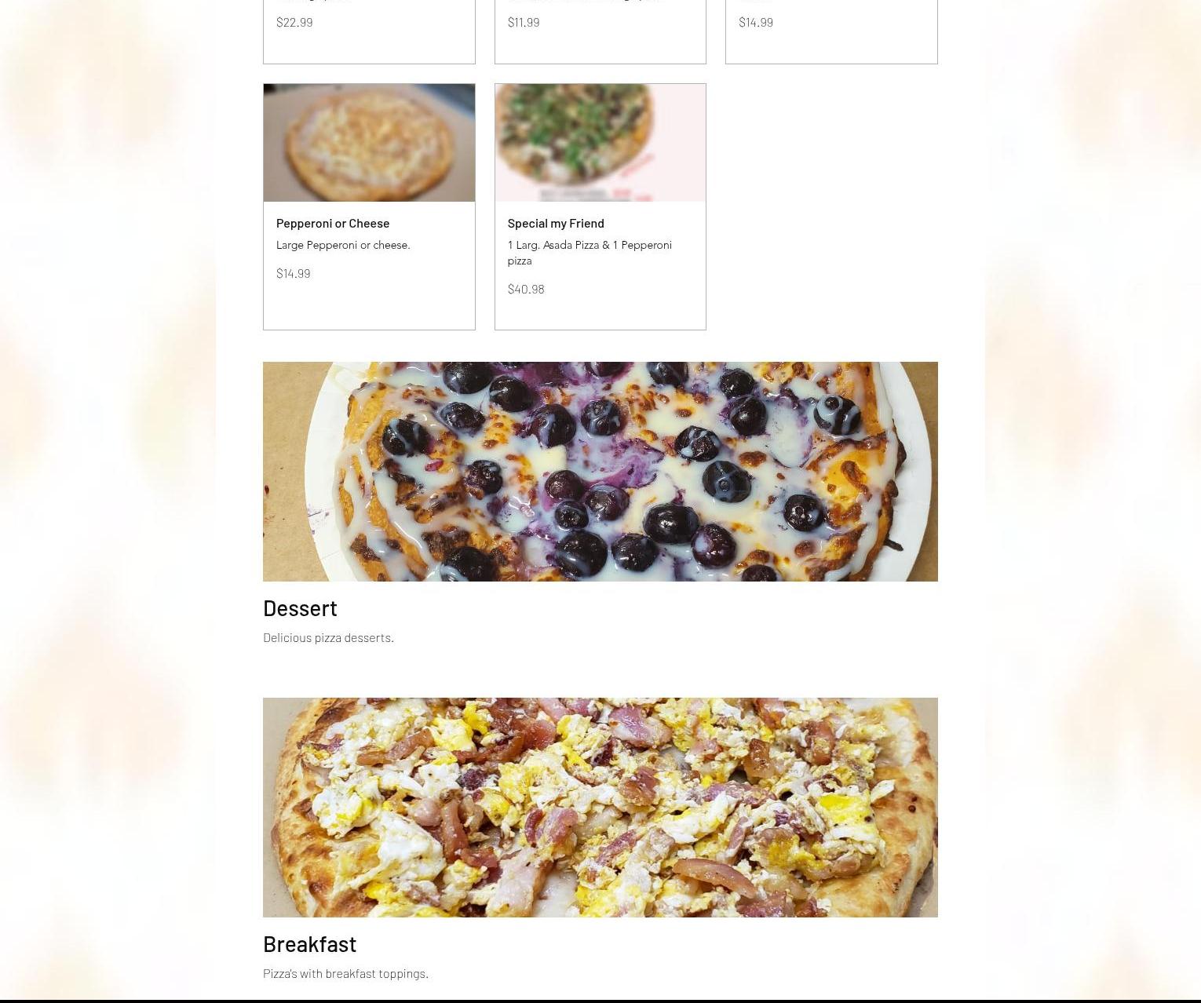The width and height of the screenshot is (1201, 1003).
Task: Open the Dessert section heading
Action: 300,608
